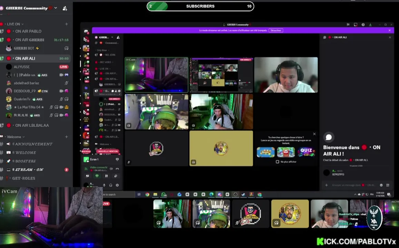Open OBS Studio from taskbar

point(236,194)
